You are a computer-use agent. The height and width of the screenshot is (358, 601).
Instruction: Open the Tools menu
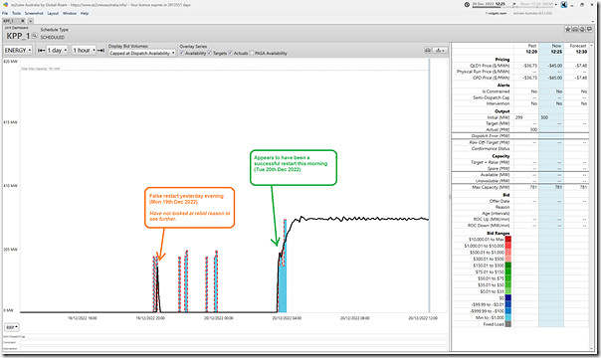click(16, 13)
